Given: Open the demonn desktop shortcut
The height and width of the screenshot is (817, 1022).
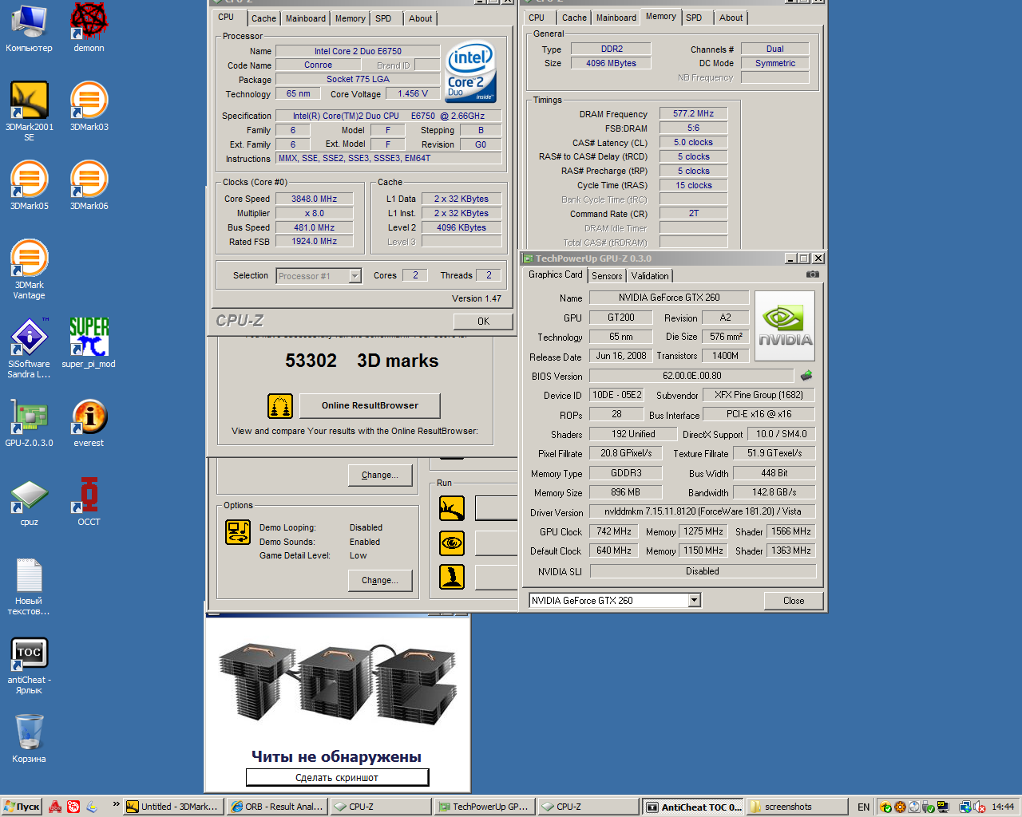Looking at the screenshot, I should pos(89,28).
